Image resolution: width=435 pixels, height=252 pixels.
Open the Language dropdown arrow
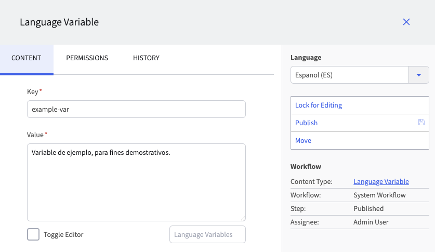[x=418, y=75]
